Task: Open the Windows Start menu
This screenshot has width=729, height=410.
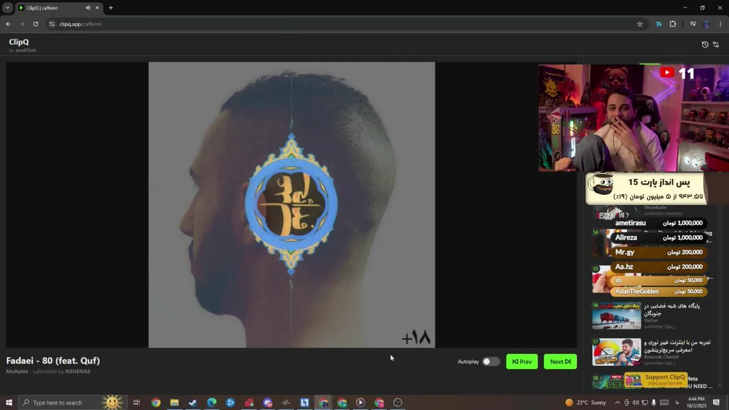Action: 9,403
